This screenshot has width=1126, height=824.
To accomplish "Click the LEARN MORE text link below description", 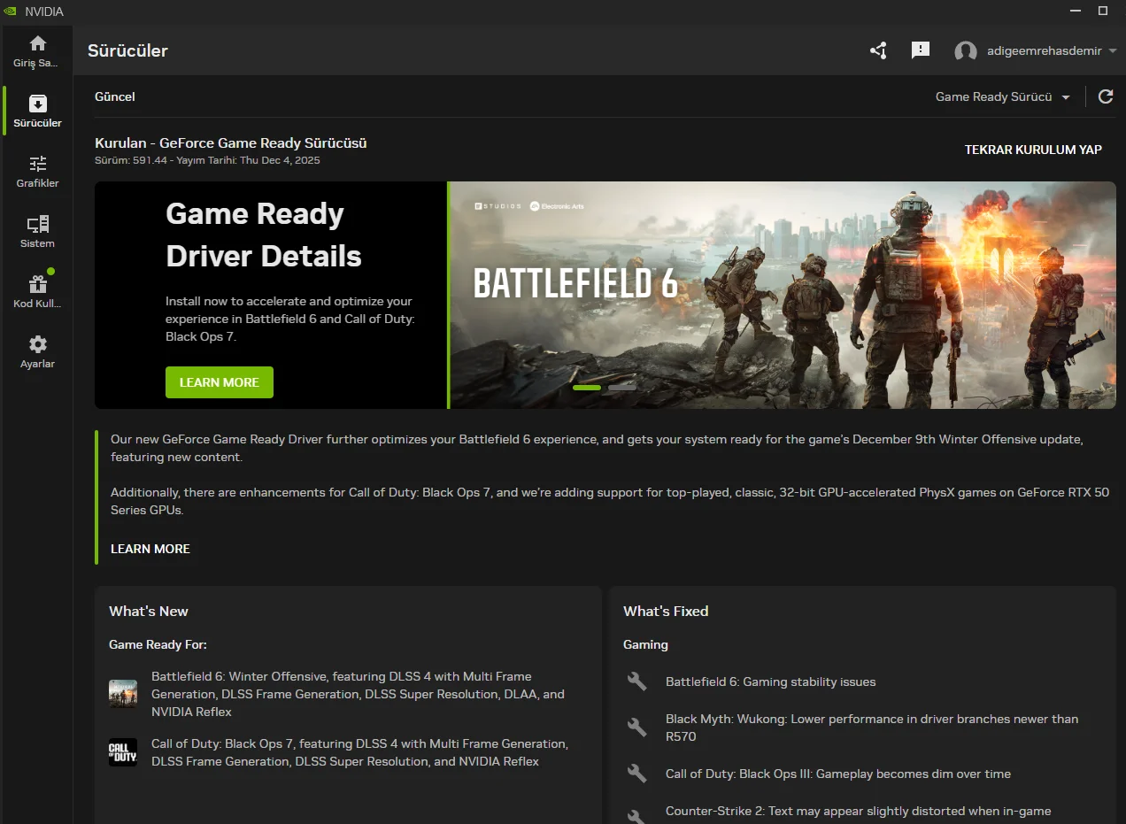I will (x=150, y=549).
